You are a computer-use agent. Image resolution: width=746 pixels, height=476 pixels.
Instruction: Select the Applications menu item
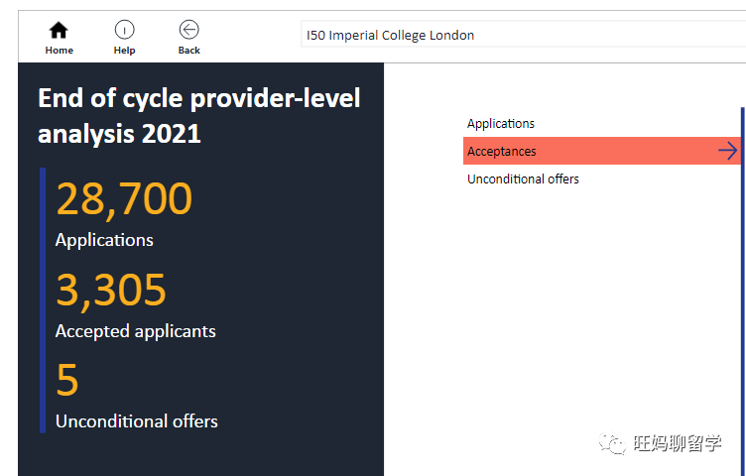pos(501,124)
